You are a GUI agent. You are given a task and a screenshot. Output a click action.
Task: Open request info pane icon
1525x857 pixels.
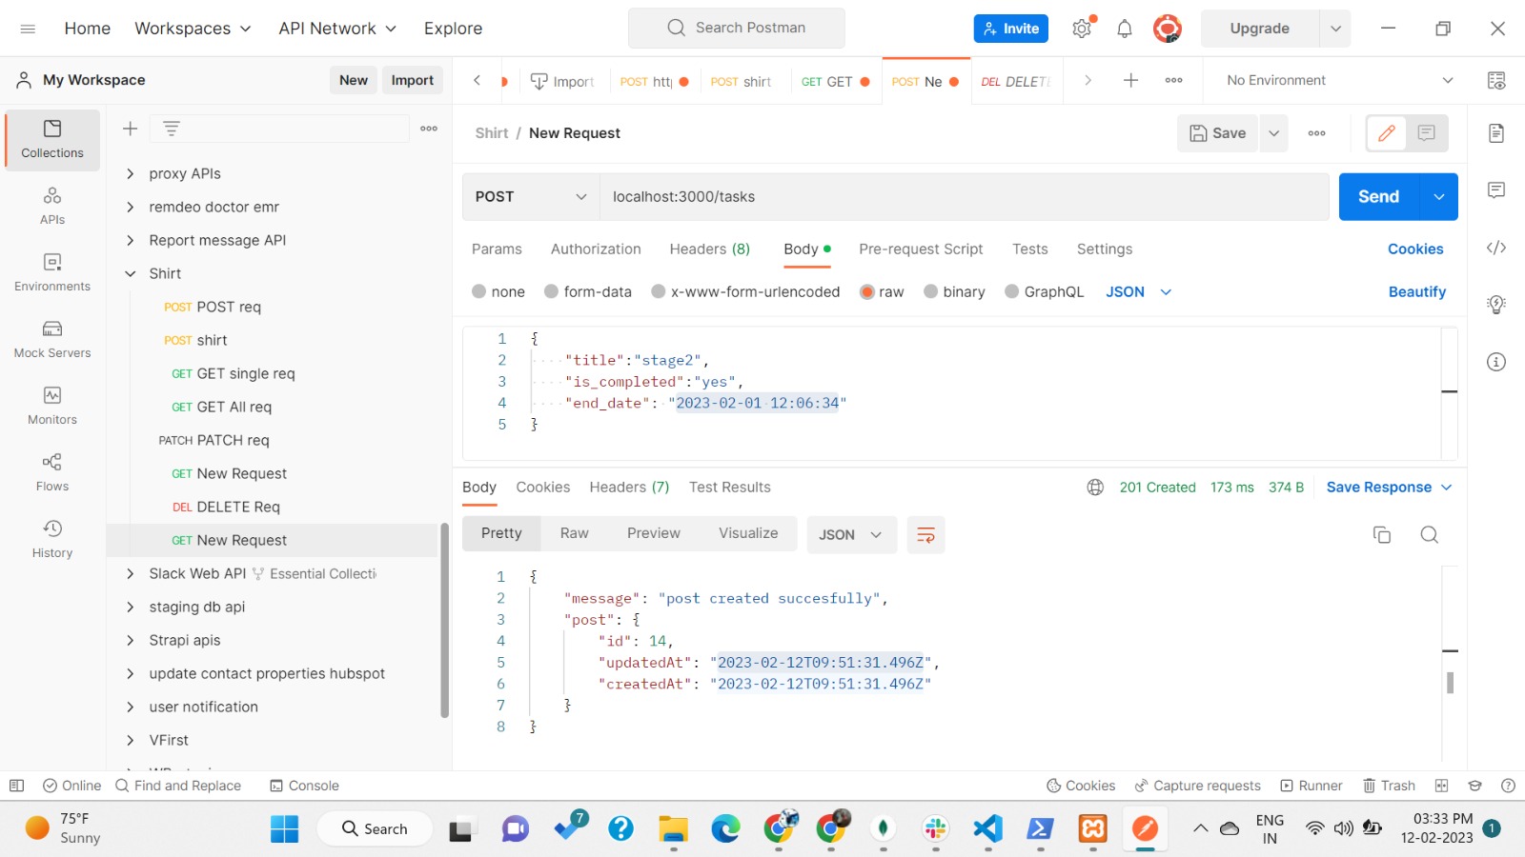[1496, 362]
